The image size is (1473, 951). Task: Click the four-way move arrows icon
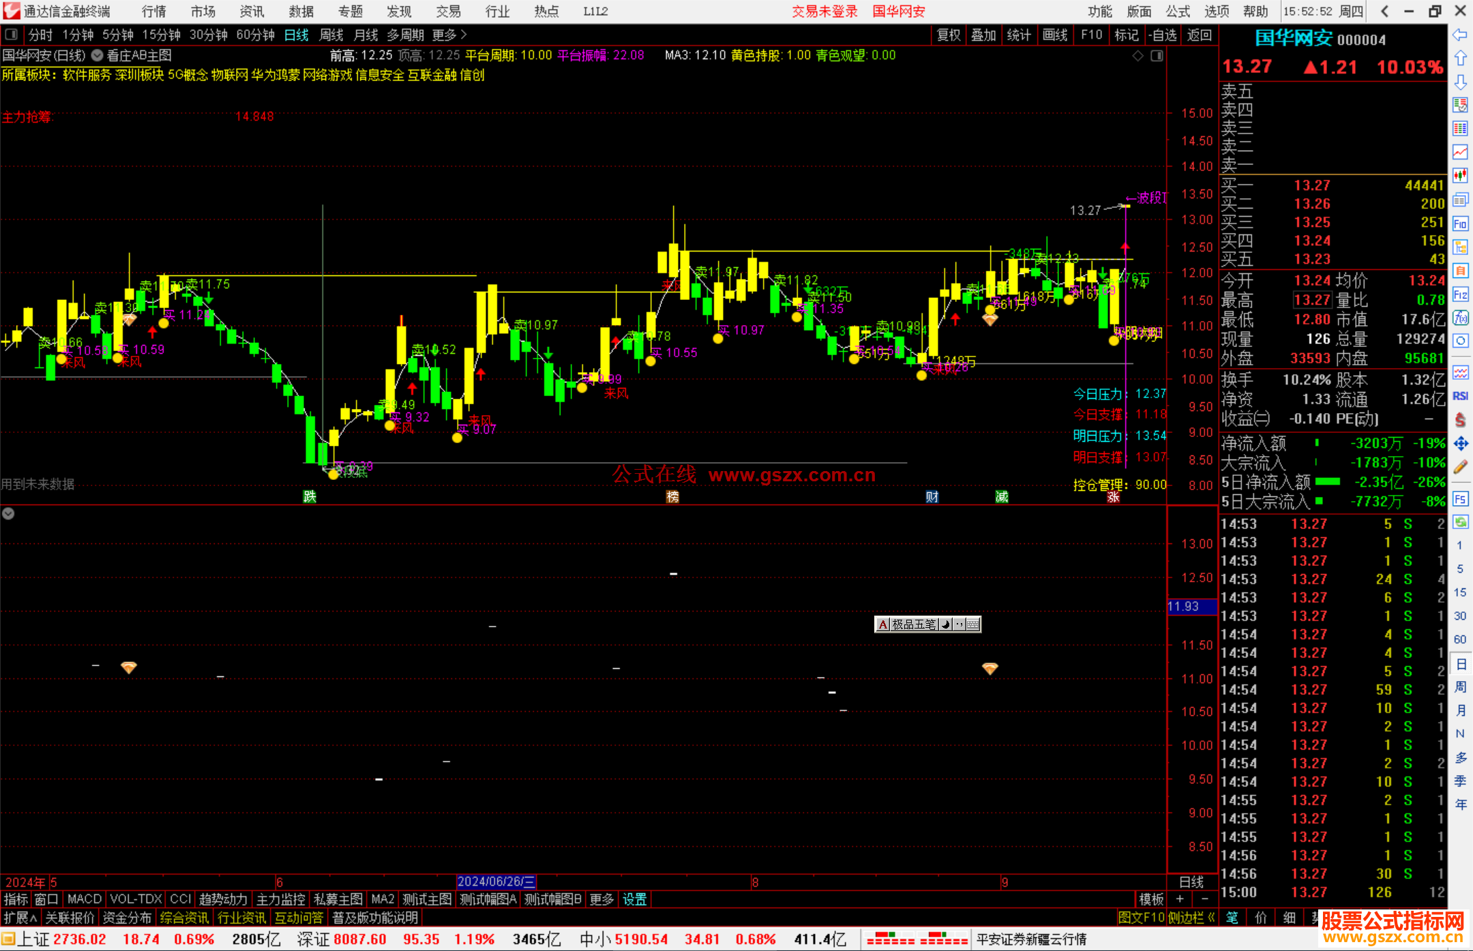(1460, 444)
